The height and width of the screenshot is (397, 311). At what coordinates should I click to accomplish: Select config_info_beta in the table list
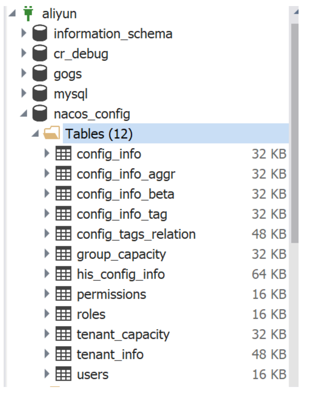pos(125,194)
